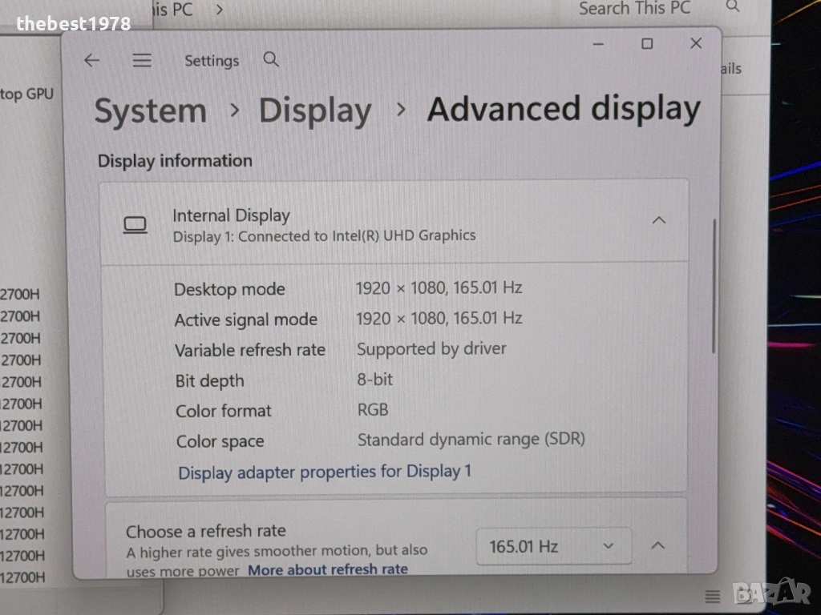Go to Display in the breadcrumb
This screenshot has height=615, width=821.
point(315,111)
